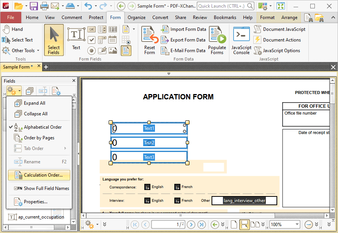This screenshot has height=233, width=338.
Task: Click the field properties icon in Fields toolbar
Action: [56, 91]
